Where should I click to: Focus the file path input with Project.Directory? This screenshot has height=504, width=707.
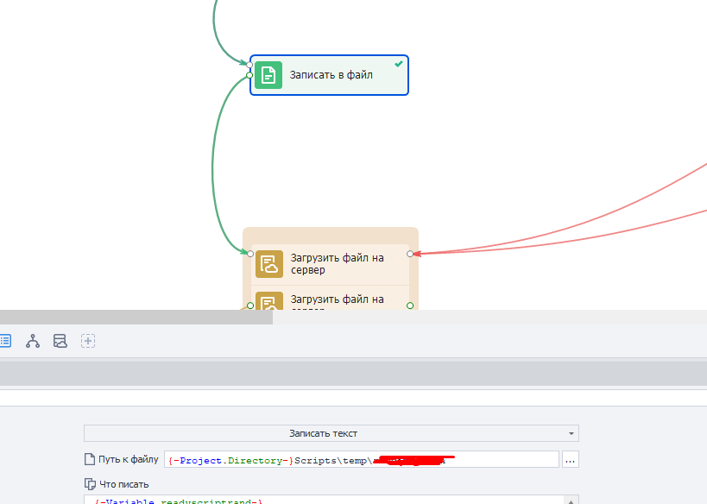click(362, 460)
